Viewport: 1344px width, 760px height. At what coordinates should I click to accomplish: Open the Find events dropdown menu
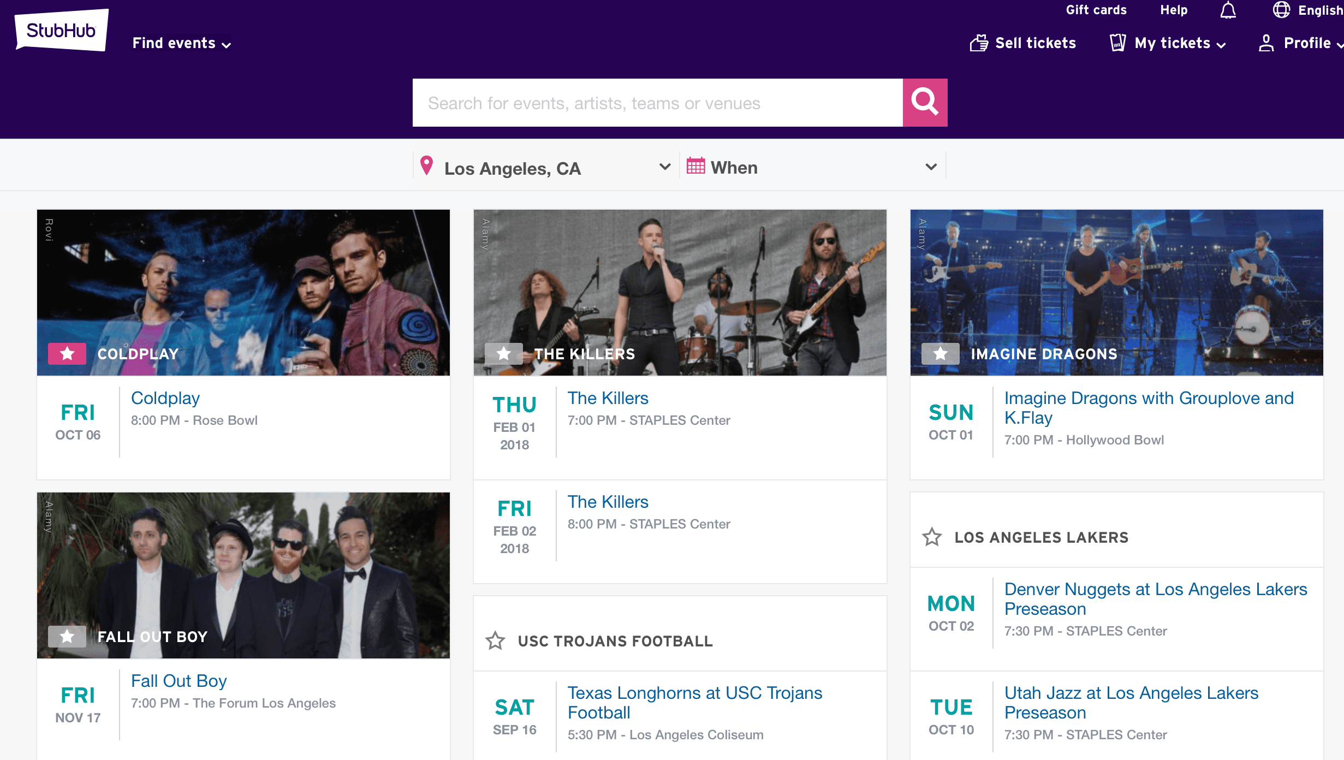pos(181,43)
